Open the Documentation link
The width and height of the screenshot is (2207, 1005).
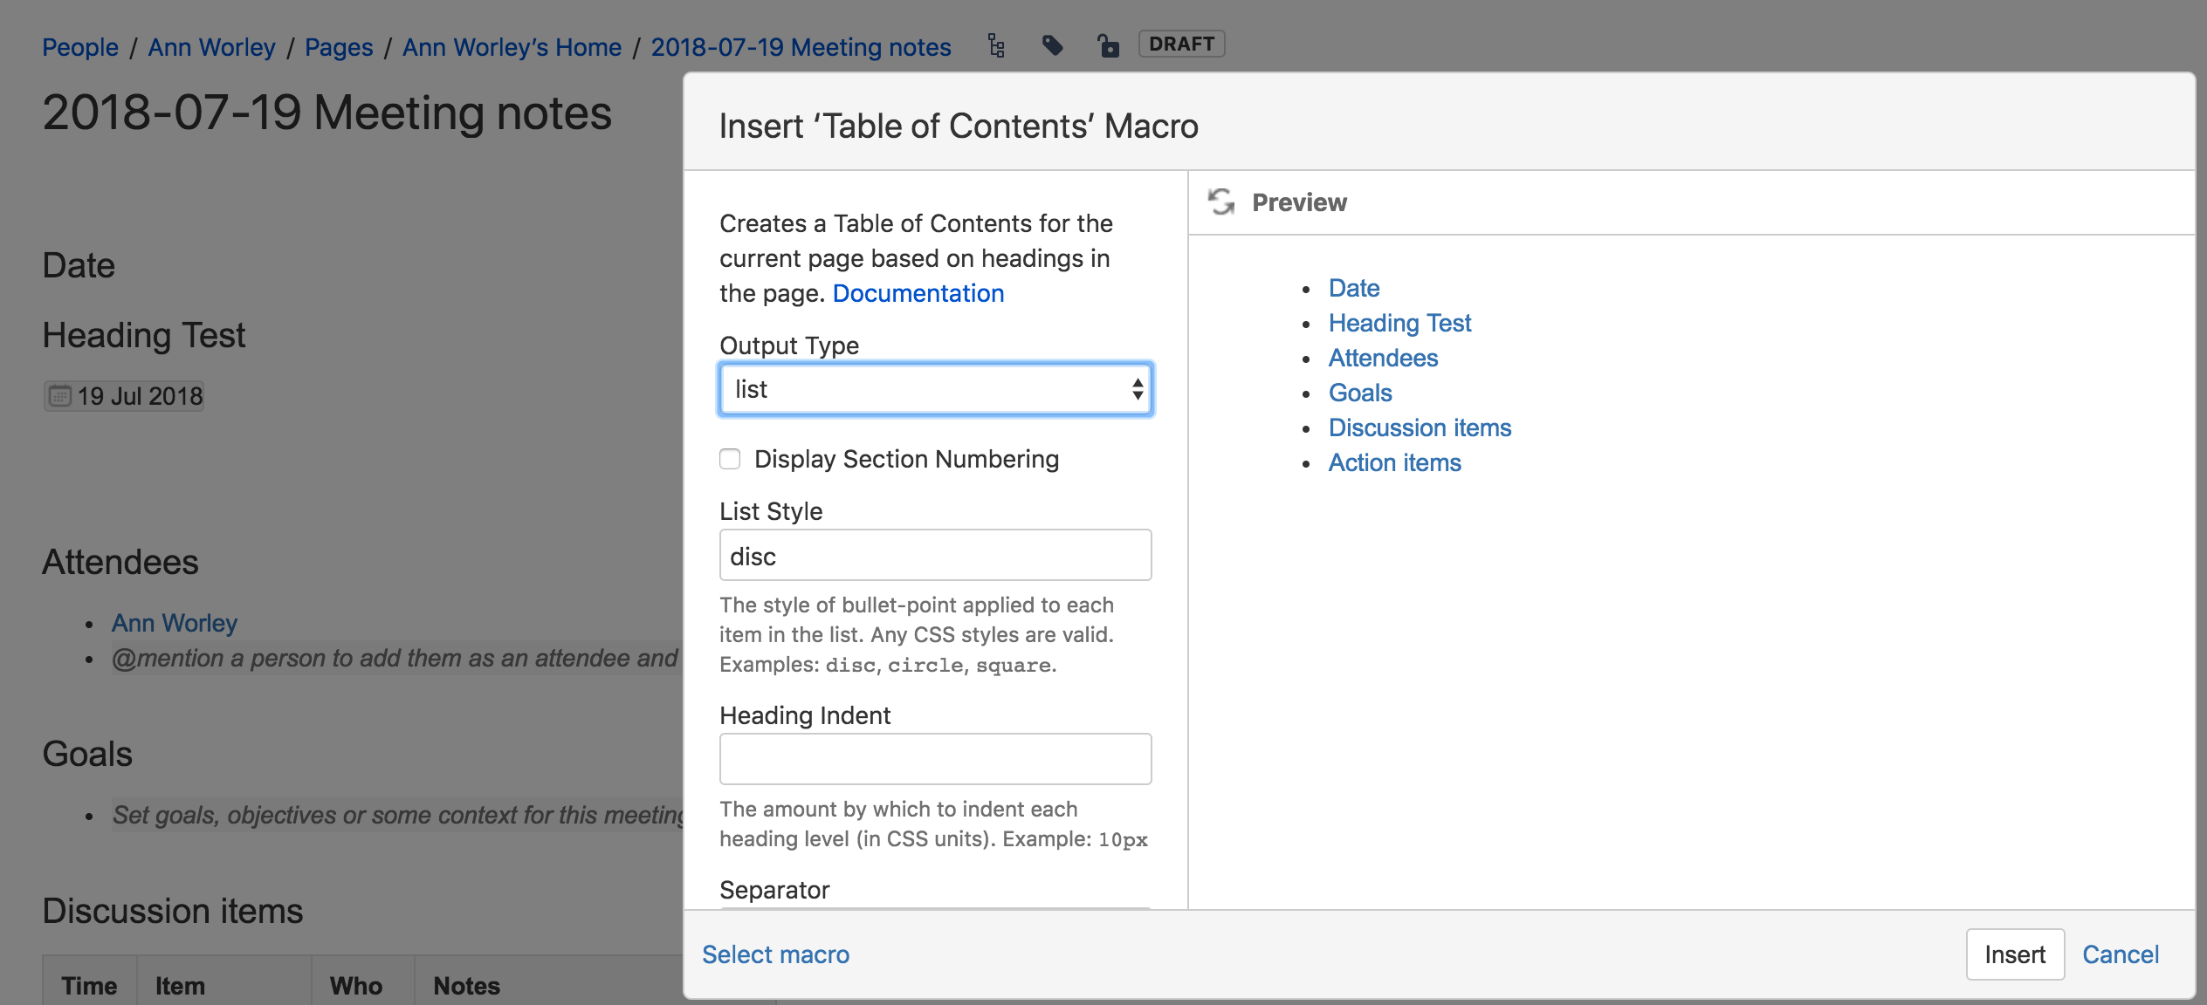tap(917, 293)
